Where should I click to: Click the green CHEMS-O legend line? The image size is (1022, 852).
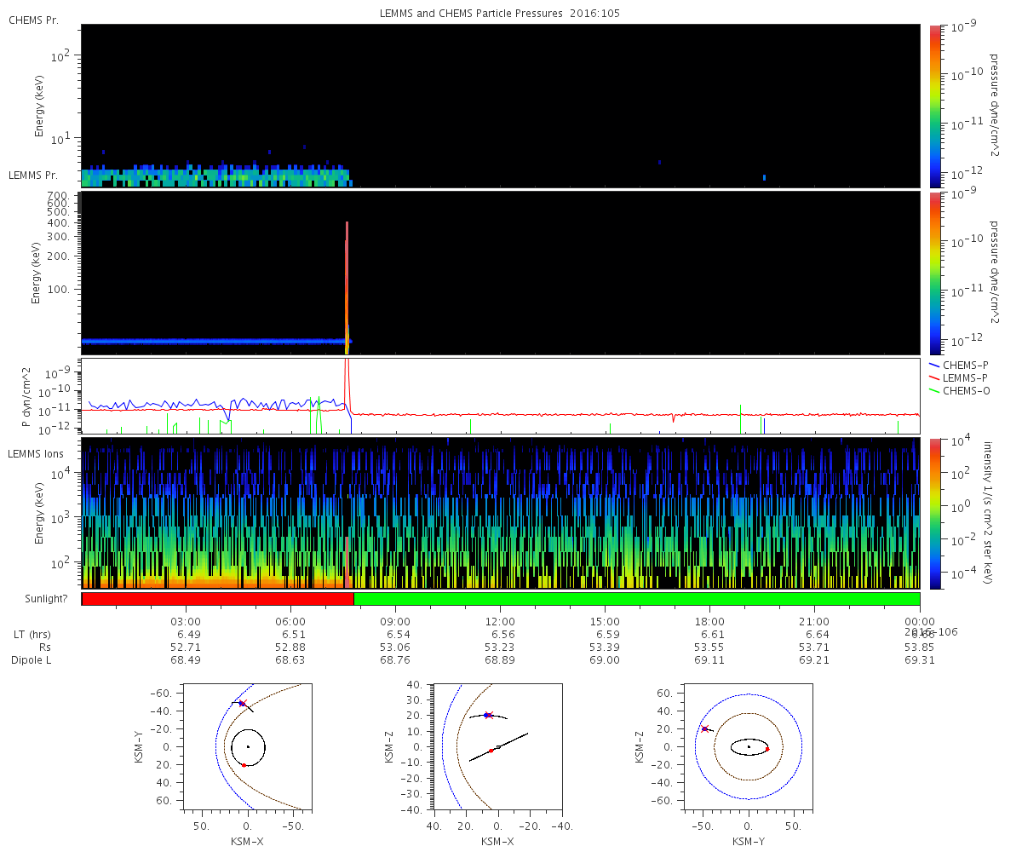pyautogui.click(x=934, y=390)
